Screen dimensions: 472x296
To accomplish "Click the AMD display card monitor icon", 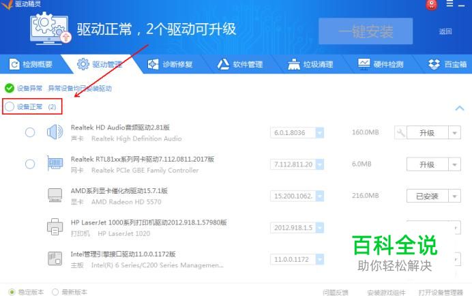I will 55,196.
